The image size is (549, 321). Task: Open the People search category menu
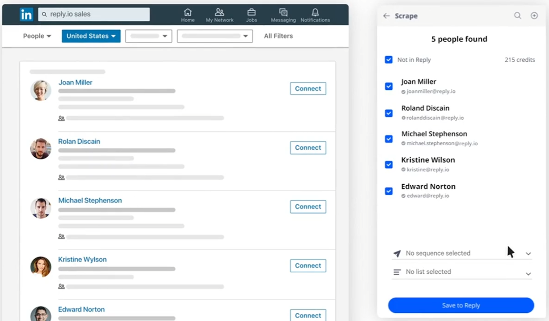tap(37, 36)
